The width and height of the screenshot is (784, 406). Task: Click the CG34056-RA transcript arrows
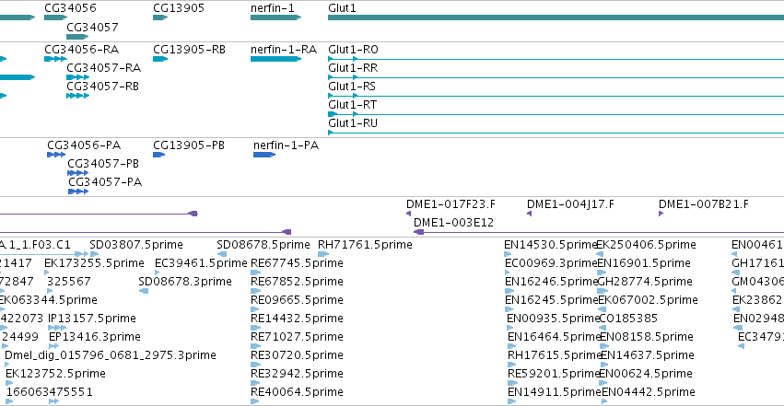55,59
